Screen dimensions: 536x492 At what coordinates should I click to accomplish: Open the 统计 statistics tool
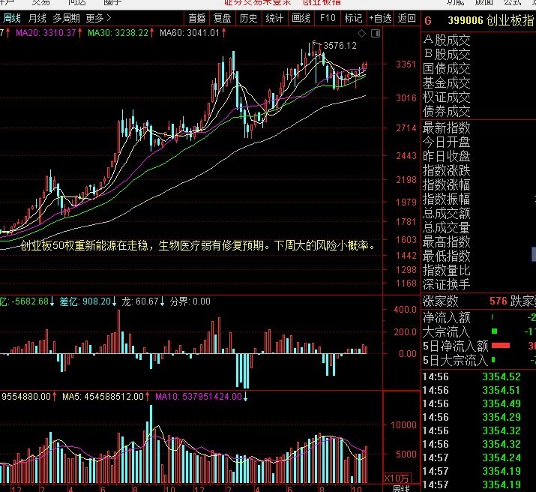coord(274,18)
